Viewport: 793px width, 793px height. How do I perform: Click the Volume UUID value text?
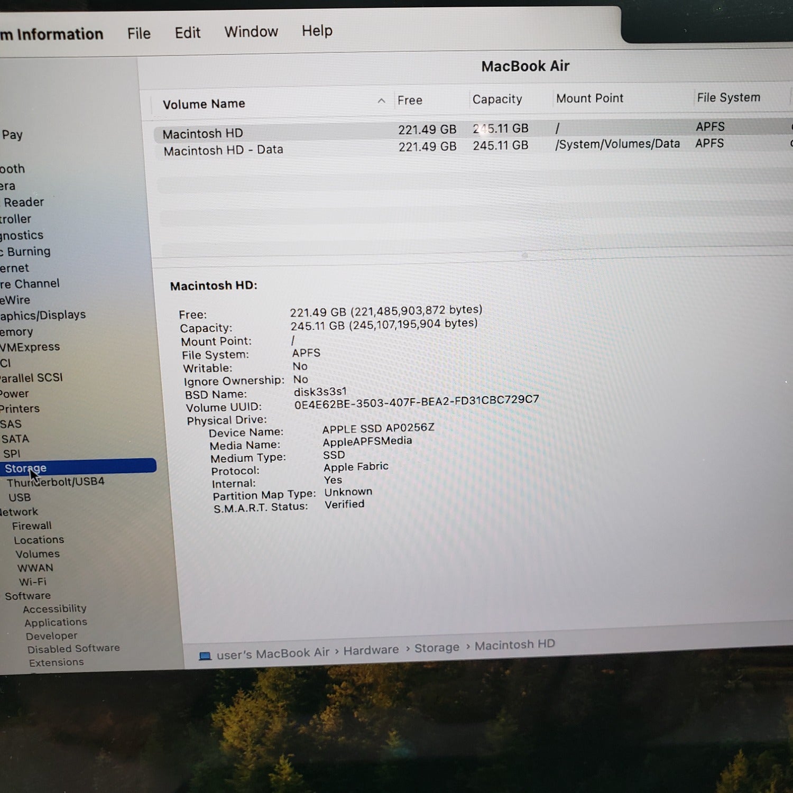tap(417, 402)
